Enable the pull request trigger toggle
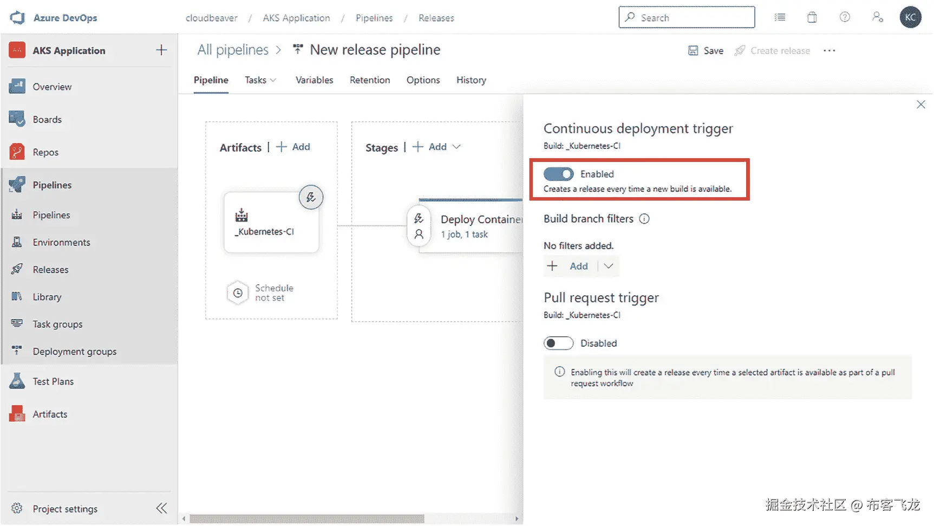The width and height of the screenshot is (934, 526). (558, 343)
